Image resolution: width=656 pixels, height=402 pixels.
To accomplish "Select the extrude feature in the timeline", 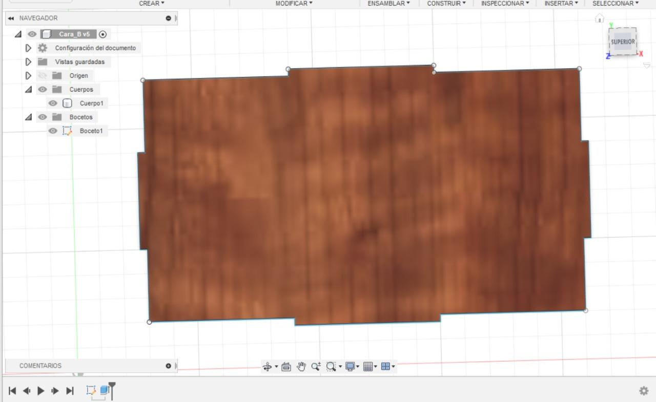I will [x=104, y=390].
